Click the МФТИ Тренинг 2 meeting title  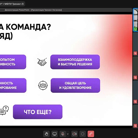click(x=12, y=4)
